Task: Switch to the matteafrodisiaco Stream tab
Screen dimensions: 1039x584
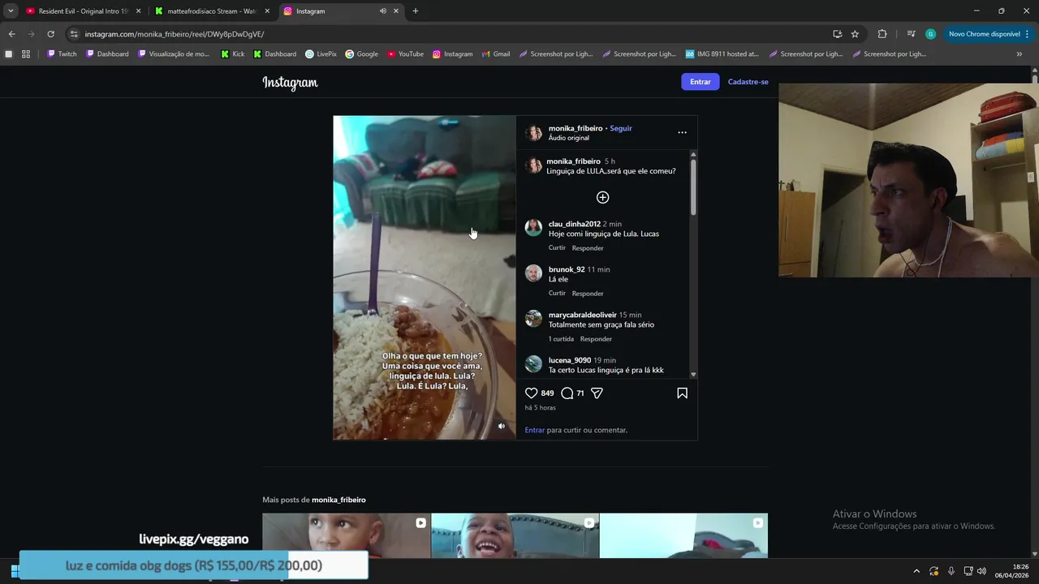Action: coord(213,11)
